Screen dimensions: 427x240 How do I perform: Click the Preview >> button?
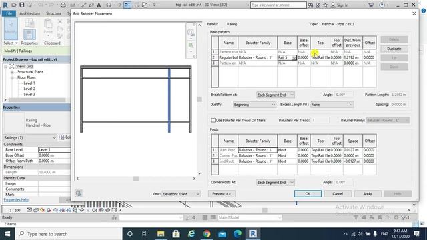tap(222, 194)
